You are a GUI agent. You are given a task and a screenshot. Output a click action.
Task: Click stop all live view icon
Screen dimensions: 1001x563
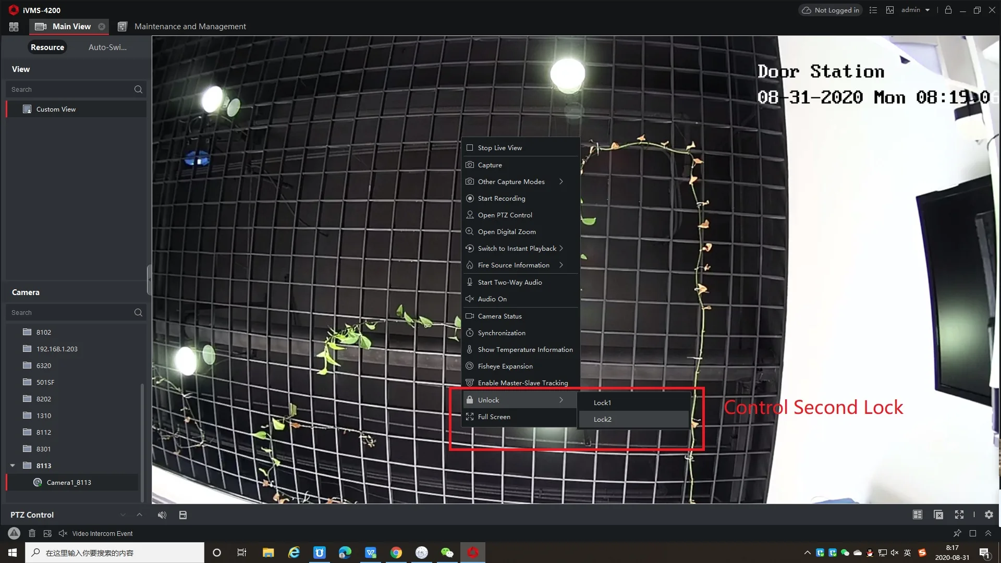coord(938,515)
